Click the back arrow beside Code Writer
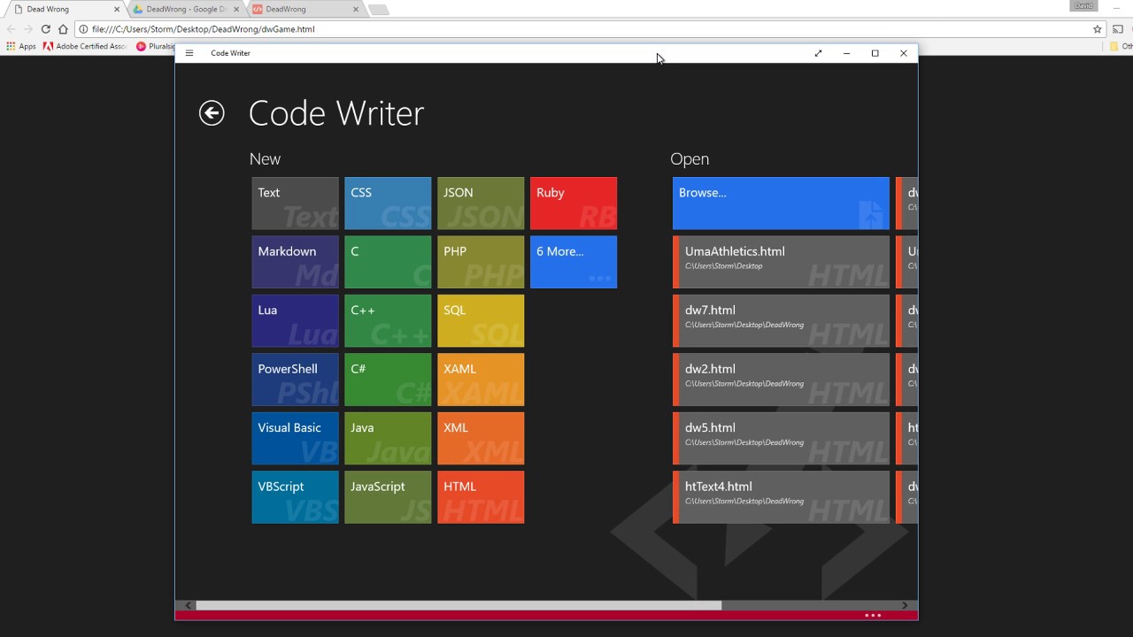 (212, 113)
